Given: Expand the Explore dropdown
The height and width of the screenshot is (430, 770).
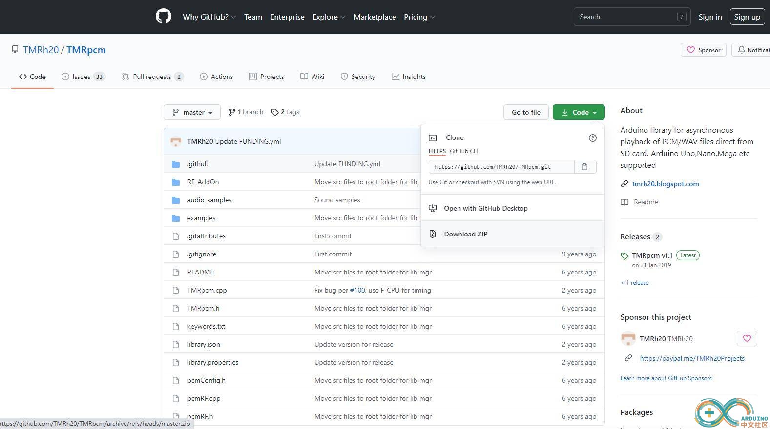Looking at the screenshot, I should click(329, 17).
